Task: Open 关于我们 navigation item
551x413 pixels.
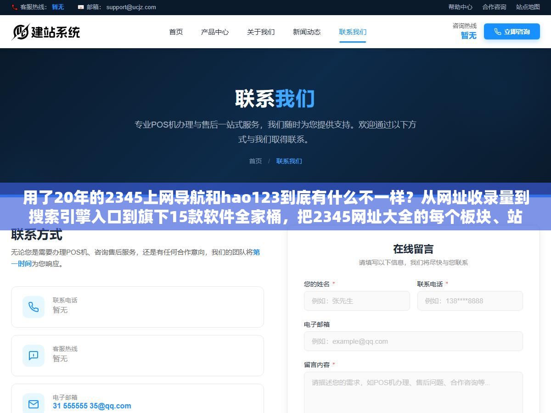Action: [261, 32]
